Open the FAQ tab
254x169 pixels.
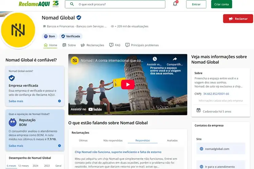point(115,45)
